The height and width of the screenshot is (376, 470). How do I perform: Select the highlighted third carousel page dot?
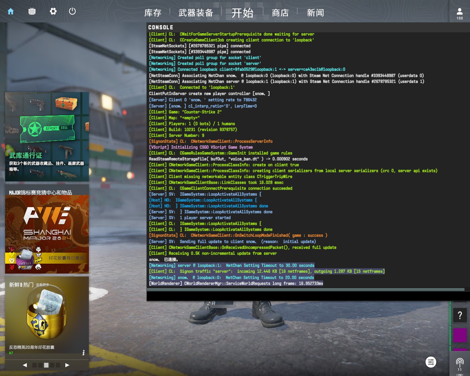(x=46, y=365)
